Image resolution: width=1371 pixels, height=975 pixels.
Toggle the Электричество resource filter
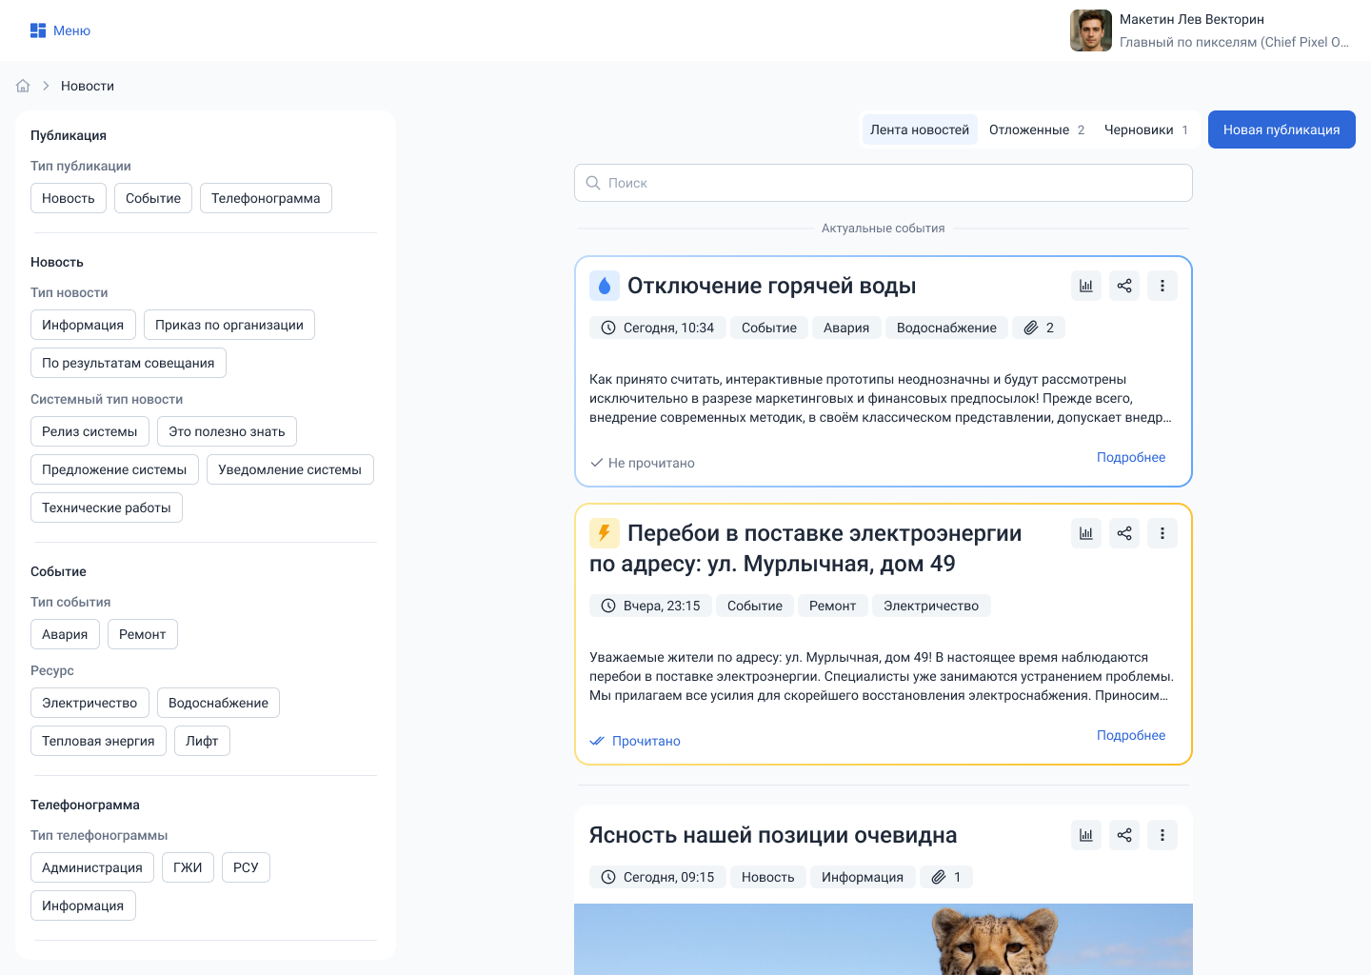(x=89, y=703)
